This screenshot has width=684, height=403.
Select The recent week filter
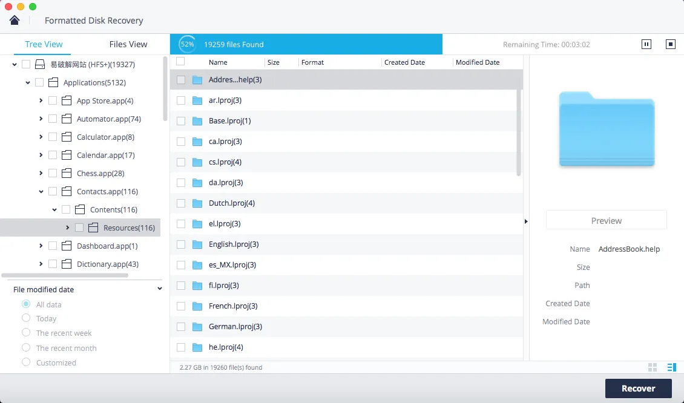[26, 333]
